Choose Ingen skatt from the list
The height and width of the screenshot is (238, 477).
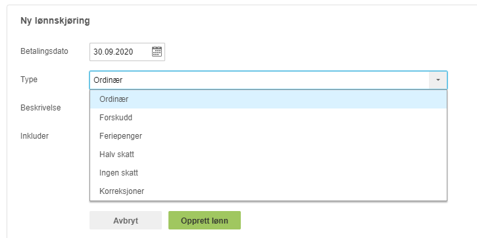click(x=268, y=173)
